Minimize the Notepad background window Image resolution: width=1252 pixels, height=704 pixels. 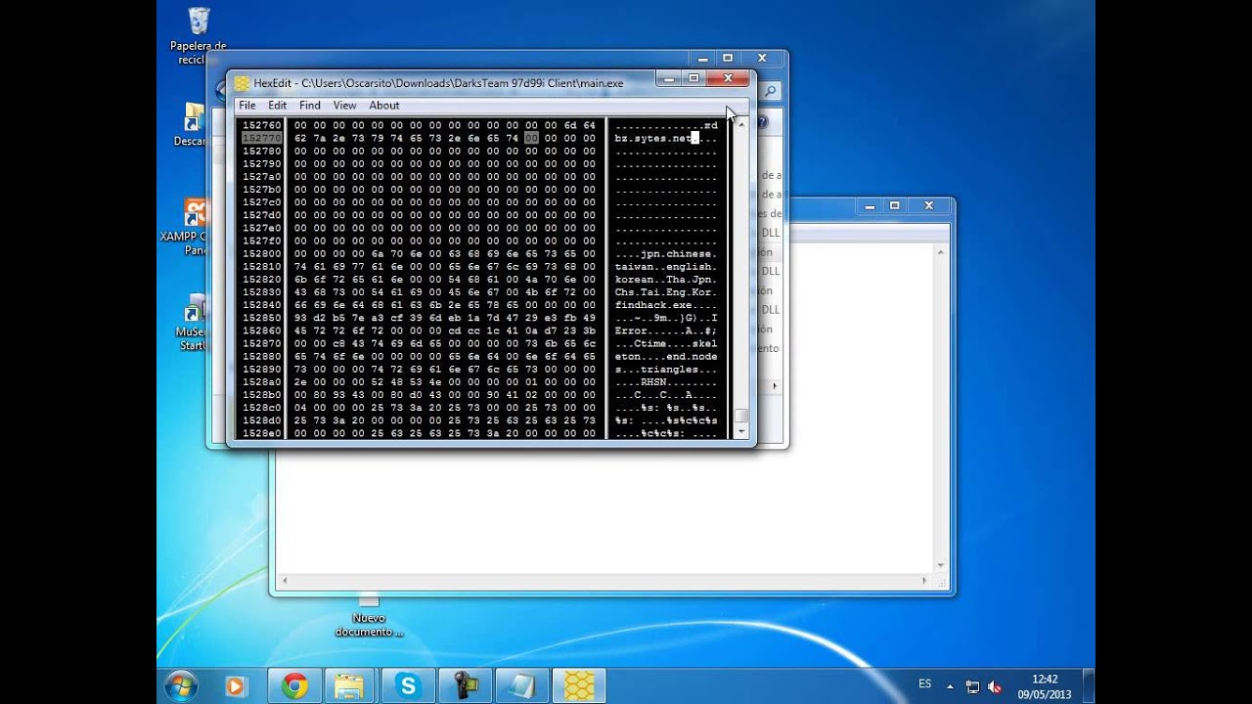point(869,205)
